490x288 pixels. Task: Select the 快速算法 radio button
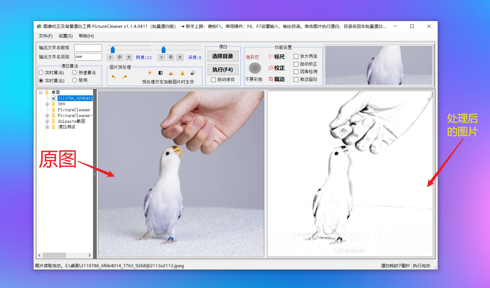point(74,72)
